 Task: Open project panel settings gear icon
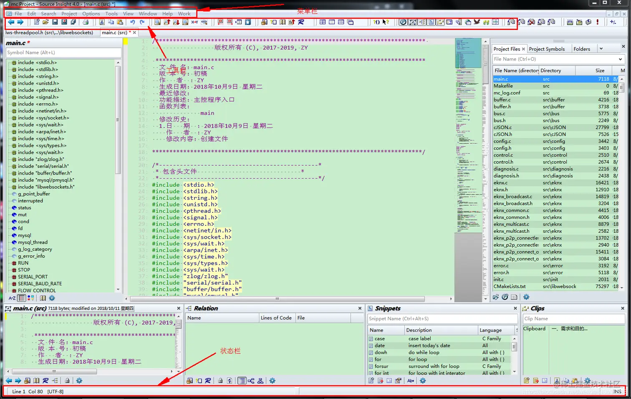[x=526, y=297]
